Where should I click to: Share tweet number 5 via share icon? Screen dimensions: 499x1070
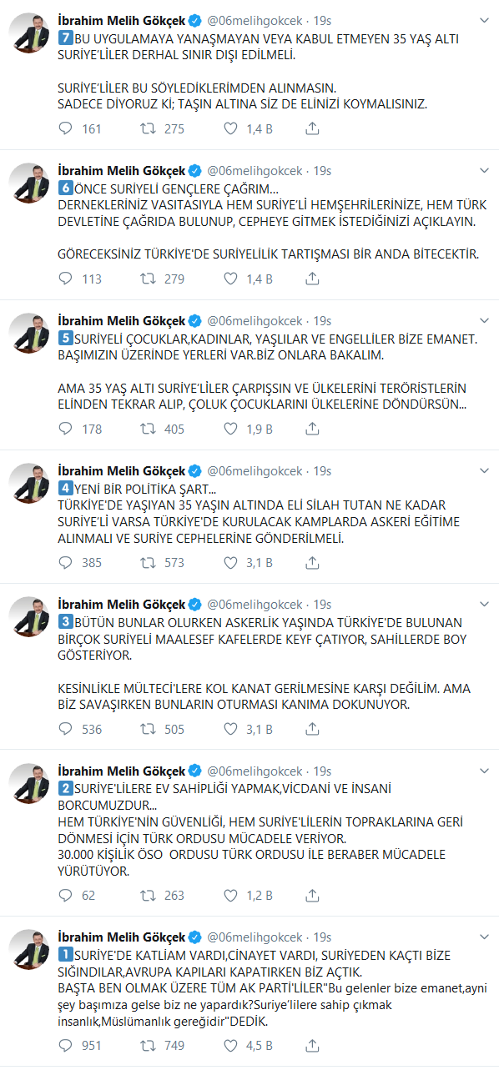312,429
